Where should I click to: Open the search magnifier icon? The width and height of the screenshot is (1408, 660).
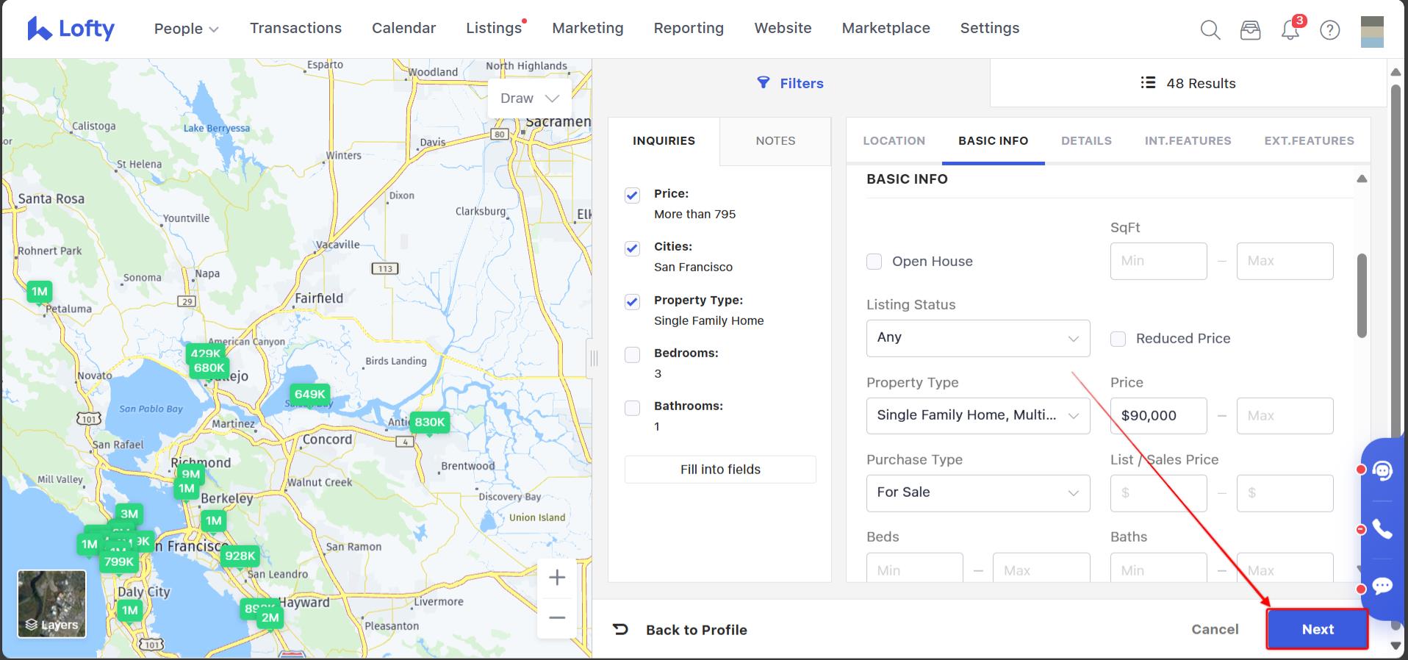coord(1210,30)
